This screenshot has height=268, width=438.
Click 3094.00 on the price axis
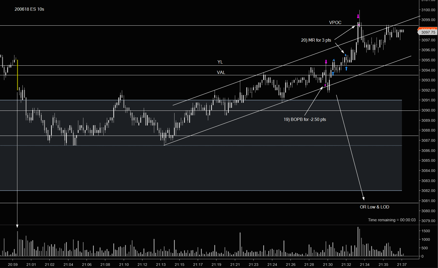coord(428,70)
